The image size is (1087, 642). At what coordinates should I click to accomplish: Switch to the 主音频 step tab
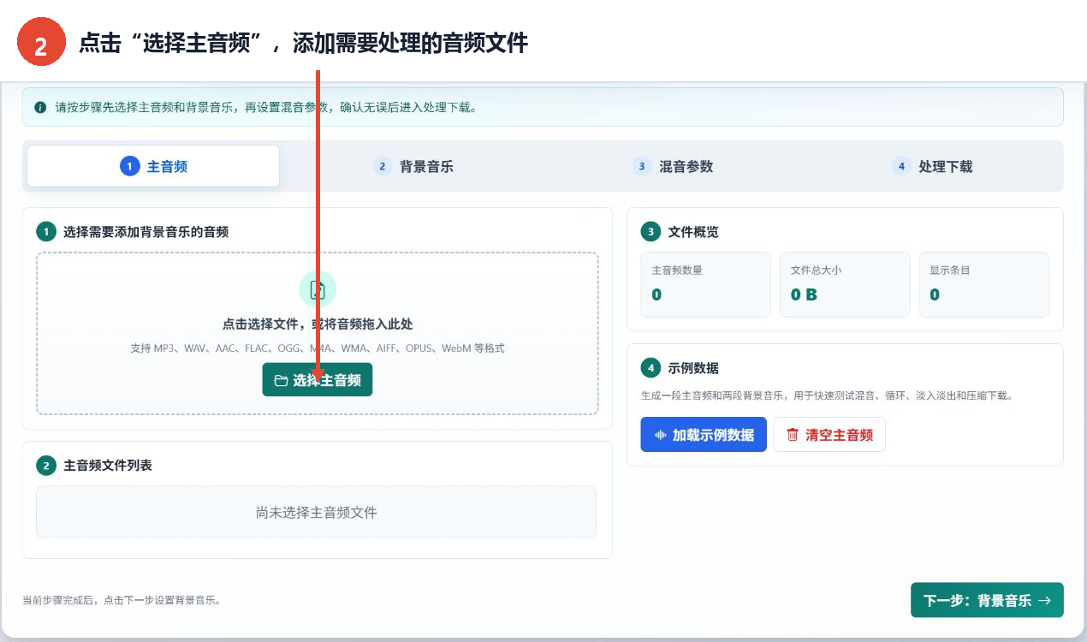153,166
